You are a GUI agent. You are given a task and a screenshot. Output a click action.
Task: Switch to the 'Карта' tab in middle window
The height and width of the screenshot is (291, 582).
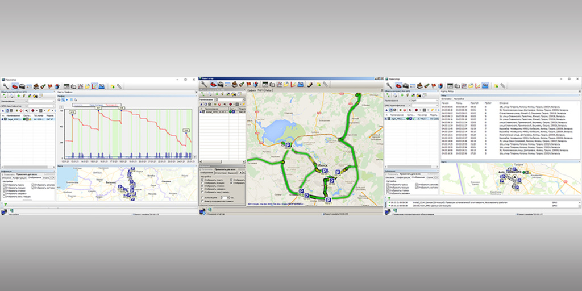pyautogui.click(x=260, y=90)
